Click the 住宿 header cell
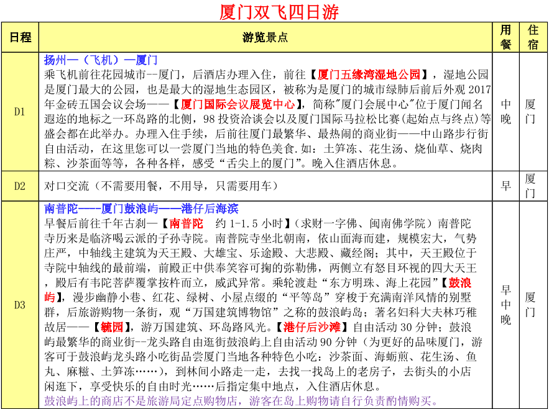 (533, 37)
